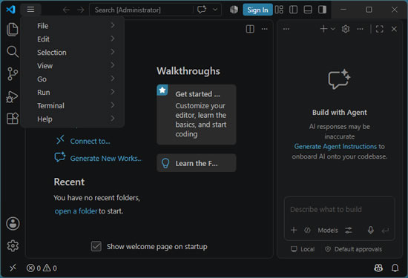The height and width of the screenshot is (278, 408).
Task: Go forward with the right arrow
Action: (81, 10)
